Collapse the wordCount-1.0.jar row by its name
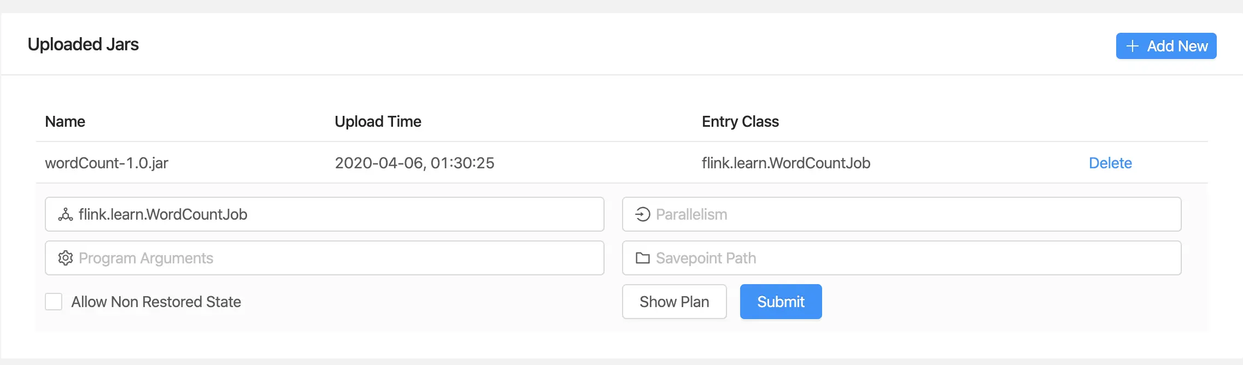Viewport: 1243px width, 365px height. point(107,163)
